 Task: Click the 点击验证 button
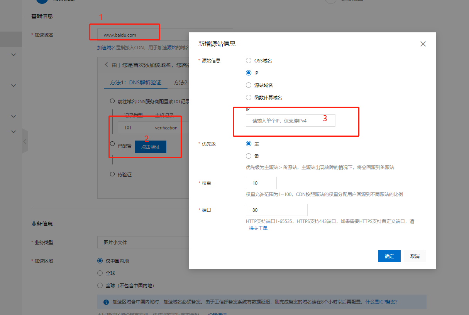151,147
